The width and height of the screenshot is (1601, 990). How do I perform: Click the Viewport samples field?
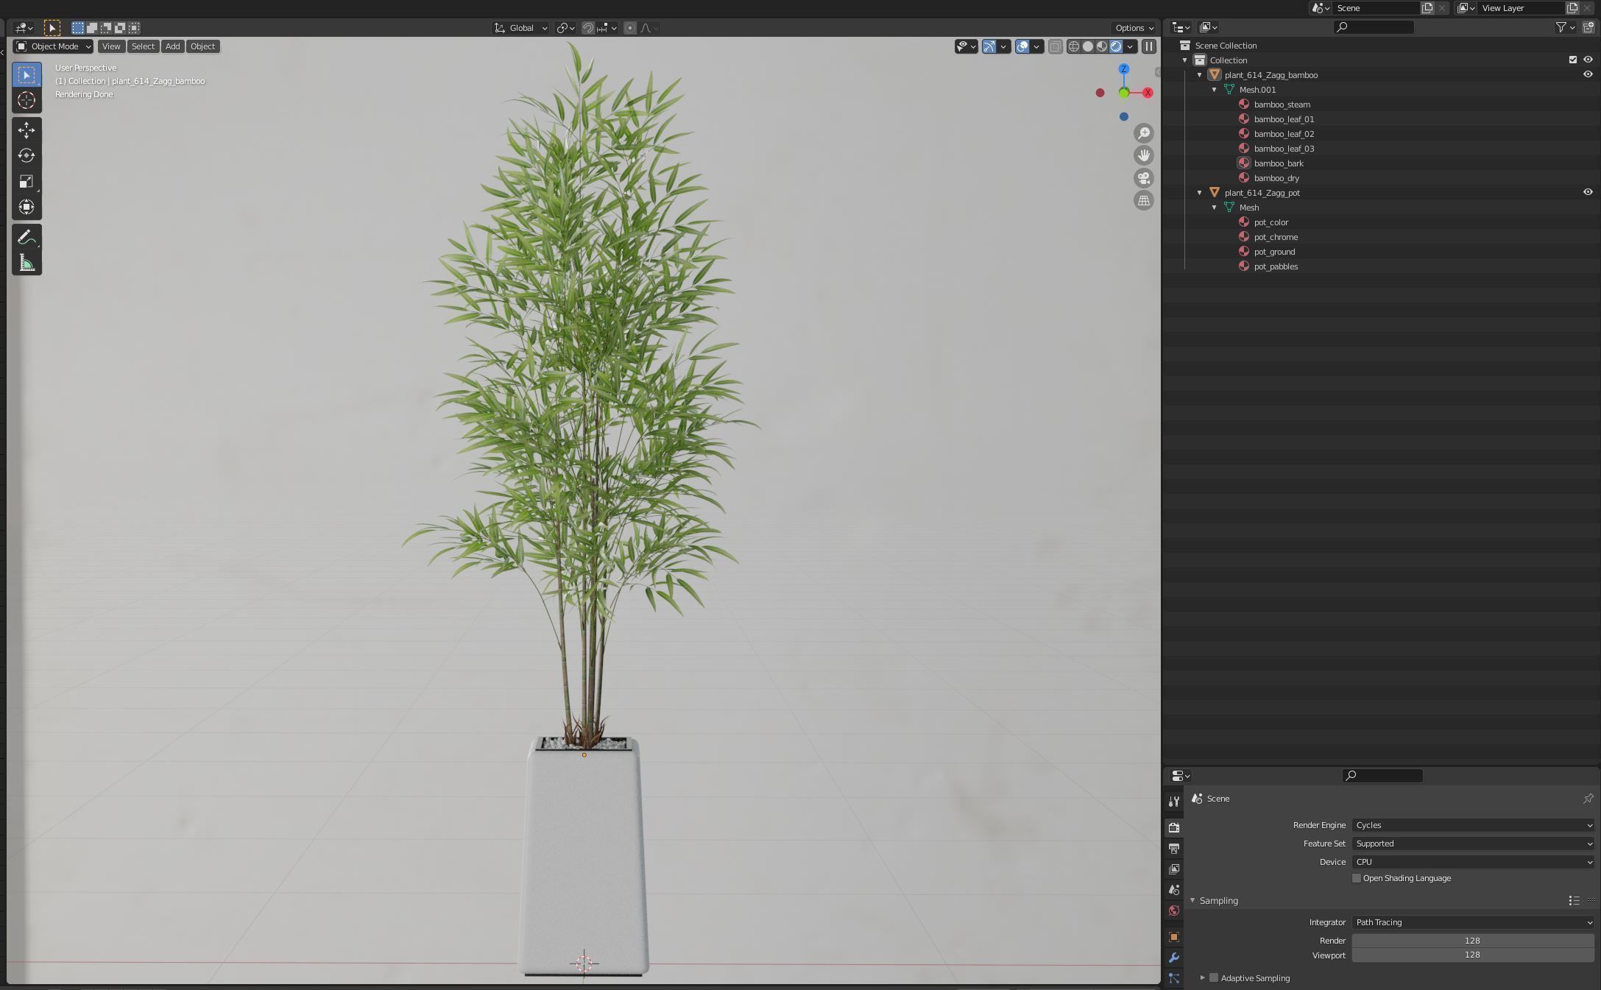coord(1472,955)
